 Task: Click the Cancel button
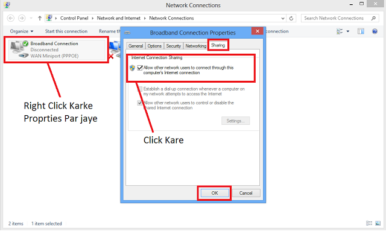(x=245, y=193)
